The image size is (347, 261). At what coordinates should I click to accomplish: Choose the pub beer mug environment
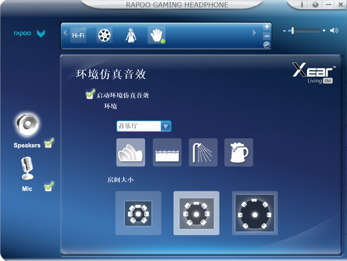(239, 152)
